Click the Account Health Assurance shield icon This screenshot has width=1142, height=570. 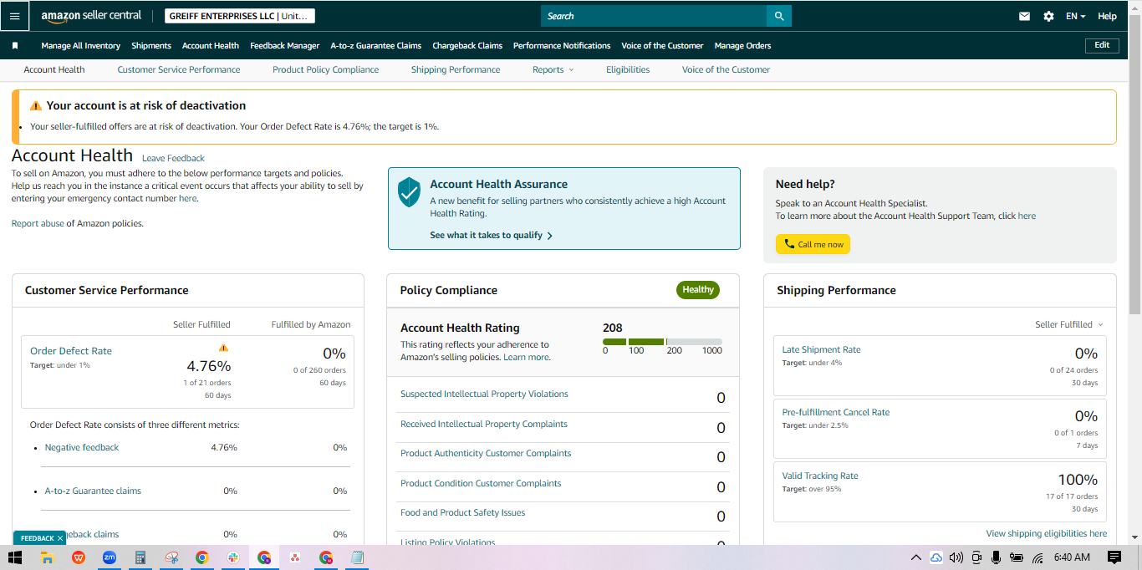tap(409, 191)
